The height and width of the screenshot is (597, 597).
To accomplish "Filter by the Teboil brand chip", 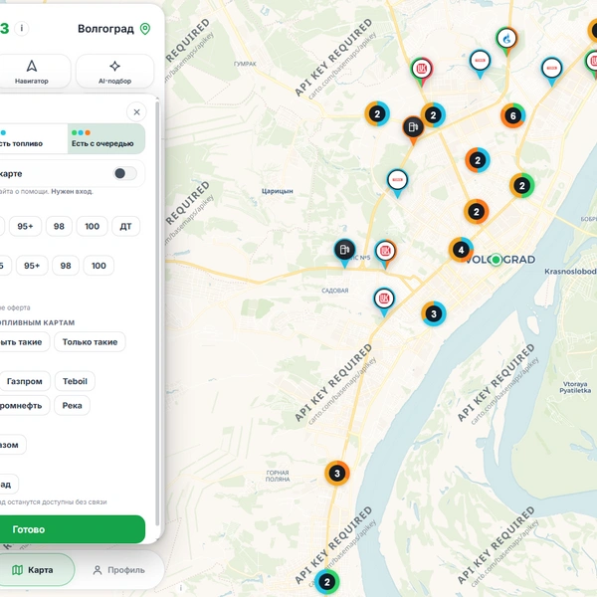I will [75, 381].
